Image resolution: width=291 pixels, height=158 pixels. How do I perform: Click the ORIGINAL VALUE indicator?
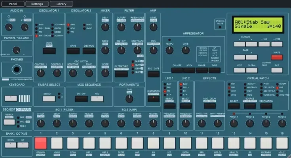point(220,27)
